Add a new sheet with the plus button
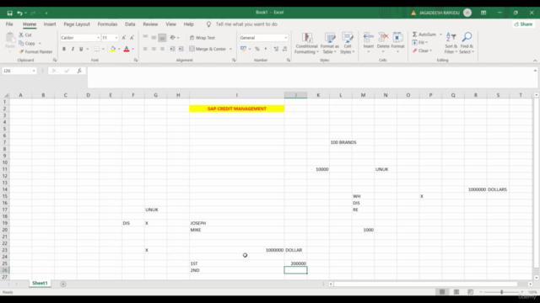This screenshot has width=540, height=303. tap(63, 284)
